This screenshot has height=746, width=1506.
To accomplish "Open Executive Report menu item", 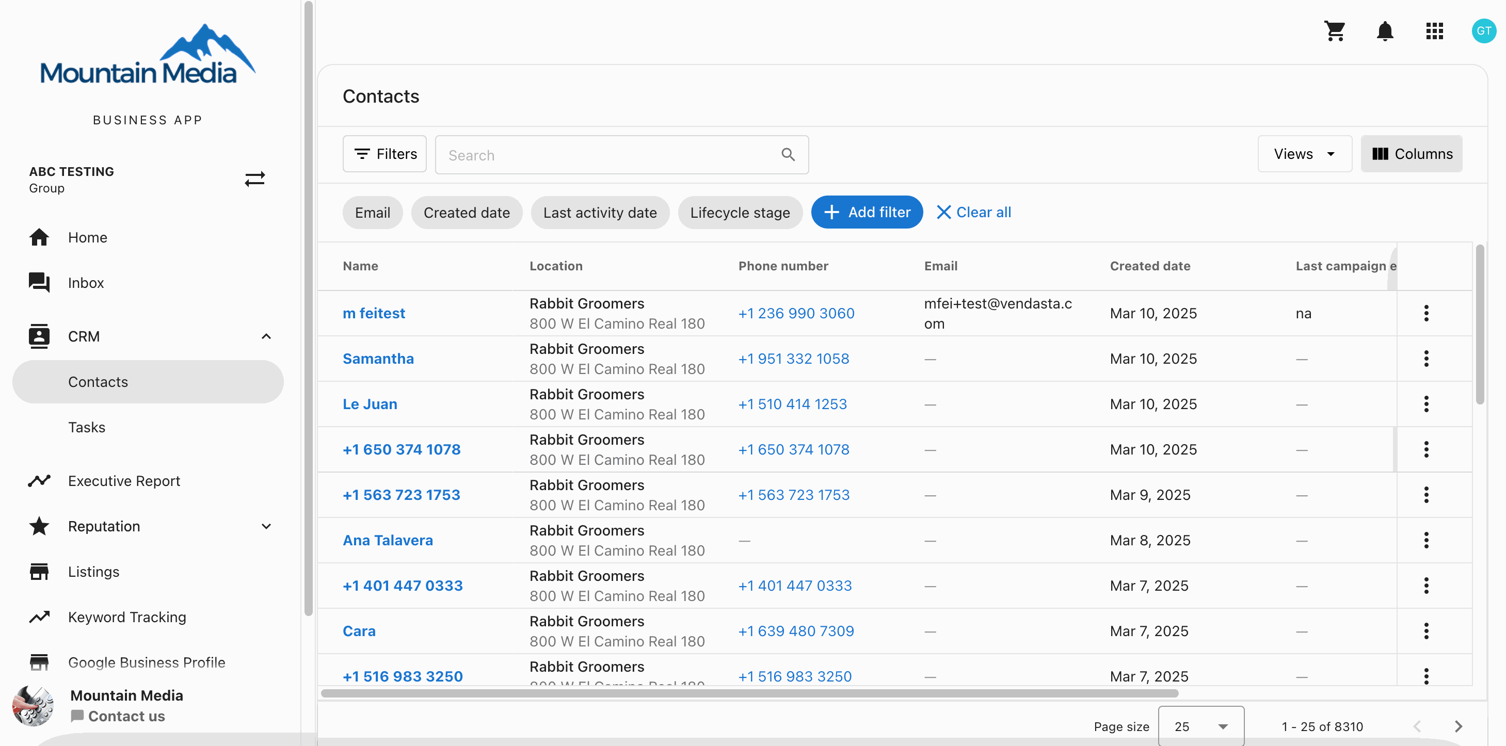I will click(x=124, y=481).
